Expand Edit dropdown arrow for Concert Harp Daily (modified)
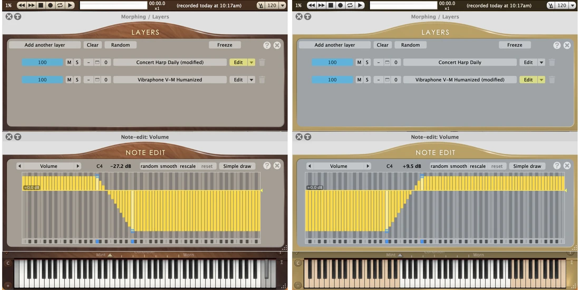The image size is (580, 290). coord(252,62)
